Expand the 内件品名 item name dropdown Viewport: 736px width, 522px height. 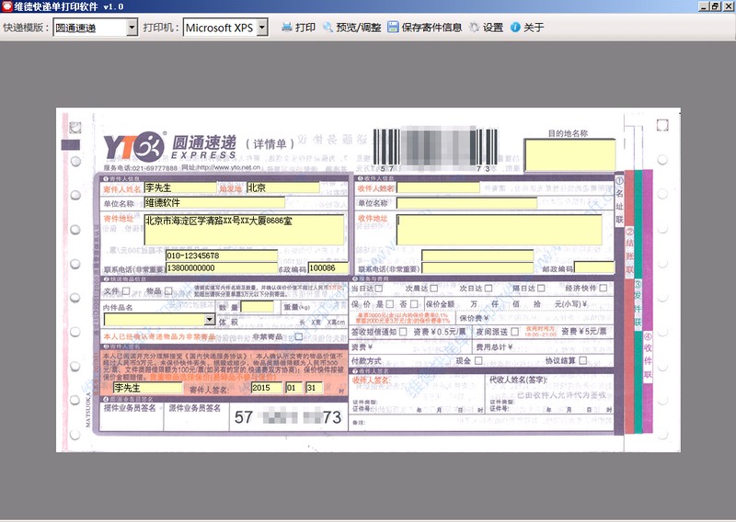tap(210, 320)
